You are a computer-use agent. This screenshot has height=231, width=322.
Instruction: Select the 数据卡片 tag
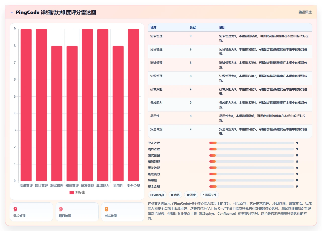(210, 195)
